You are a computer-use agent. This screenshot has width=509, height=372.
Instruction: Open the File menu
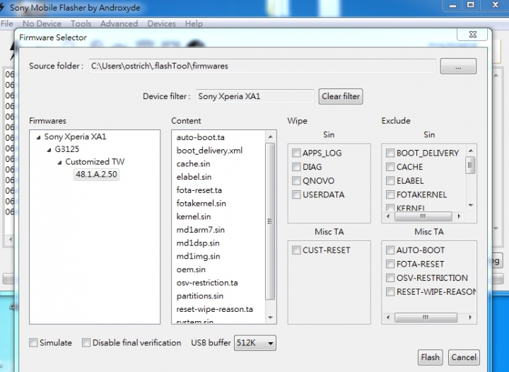pyautogui.click(x=7, y=24)
